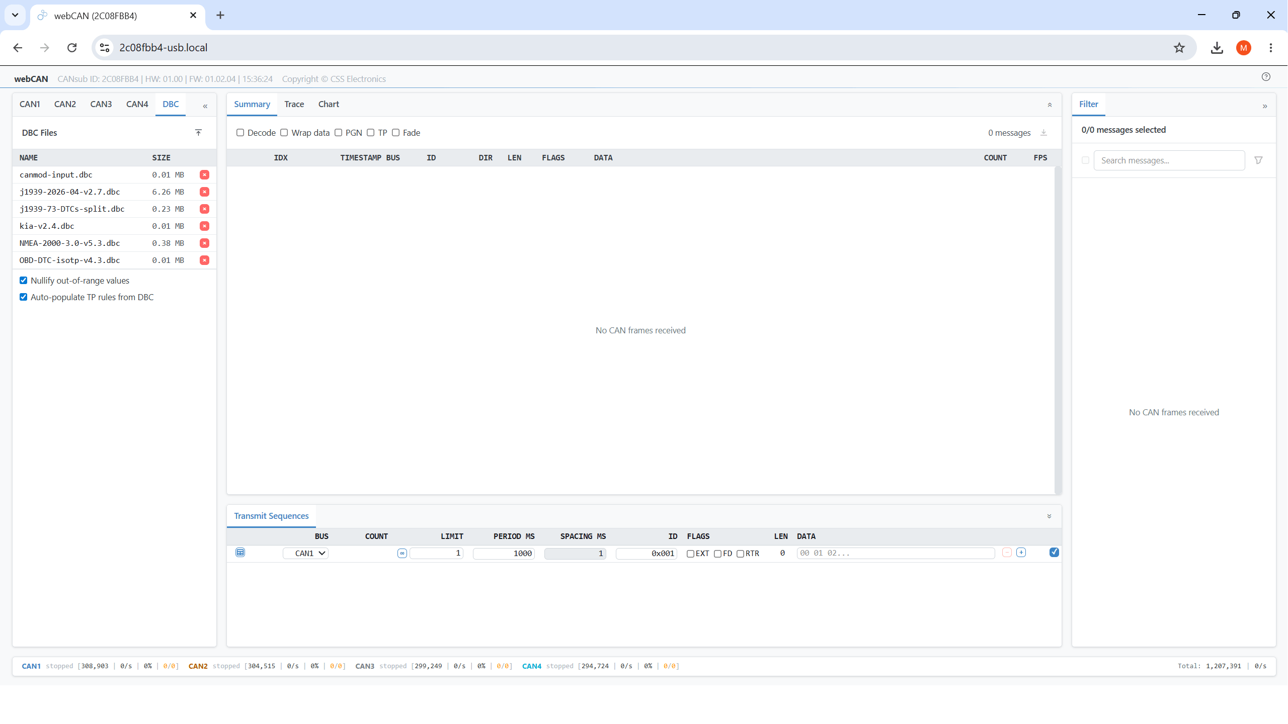Click the PERIOD MS input field
The width and height of the screenshot is (1288, 724).
click(504, 553)
